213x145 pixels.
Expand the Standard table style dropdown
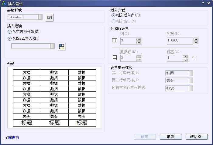[x=40, y=17]
